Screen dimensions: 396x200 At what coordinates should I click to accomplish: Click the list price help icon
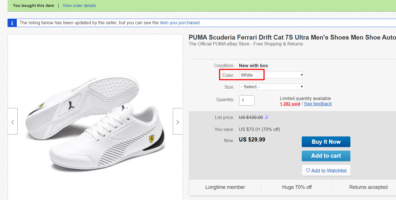click(266, 117)
